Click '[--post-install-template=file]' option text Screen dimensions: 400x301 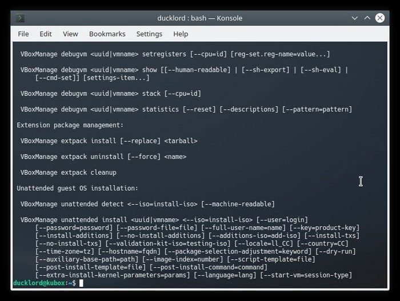pyautogui.click(x=90, y=267)
